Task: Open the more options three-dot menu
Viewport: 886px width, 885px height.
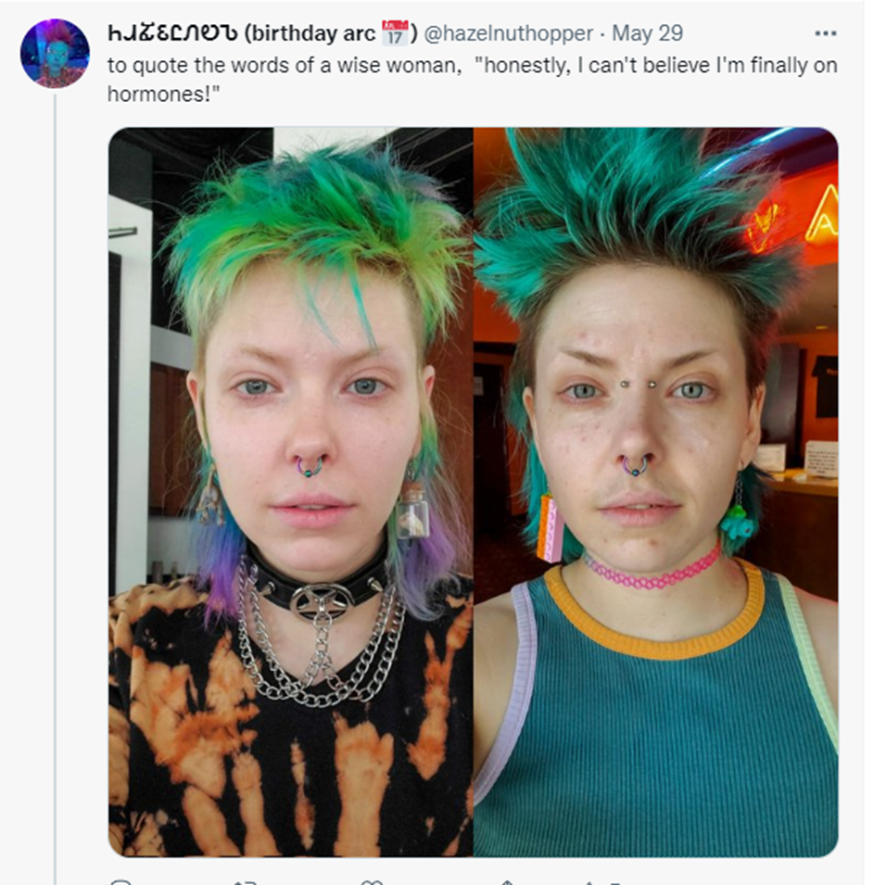Action: click(825, 33)
